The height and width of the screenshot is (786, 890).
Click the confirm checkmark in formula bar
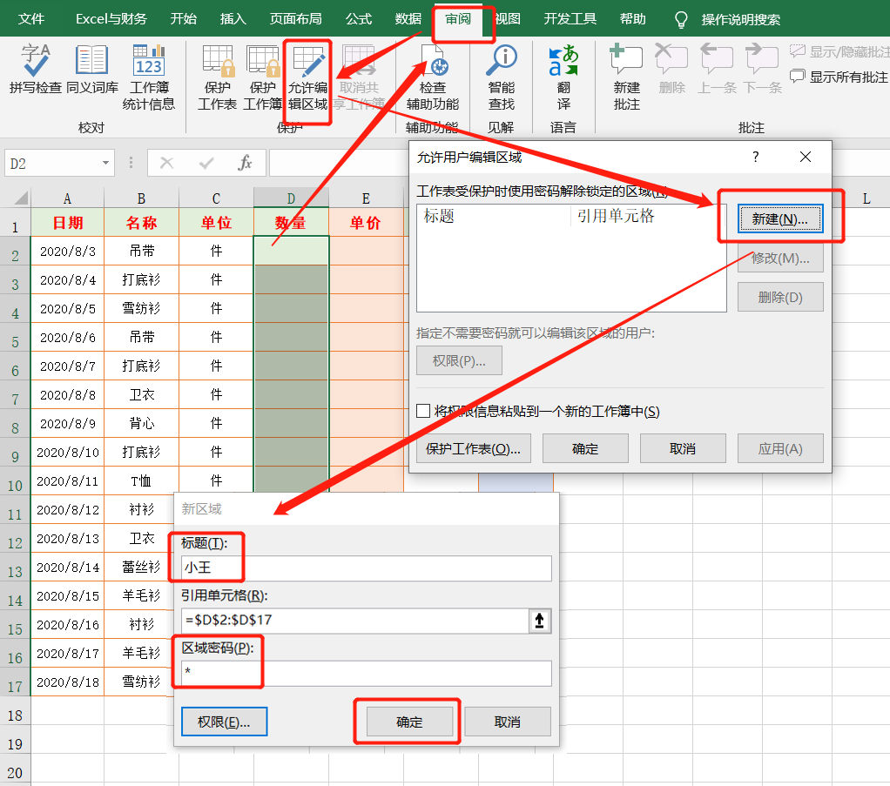tap(206, 164)
